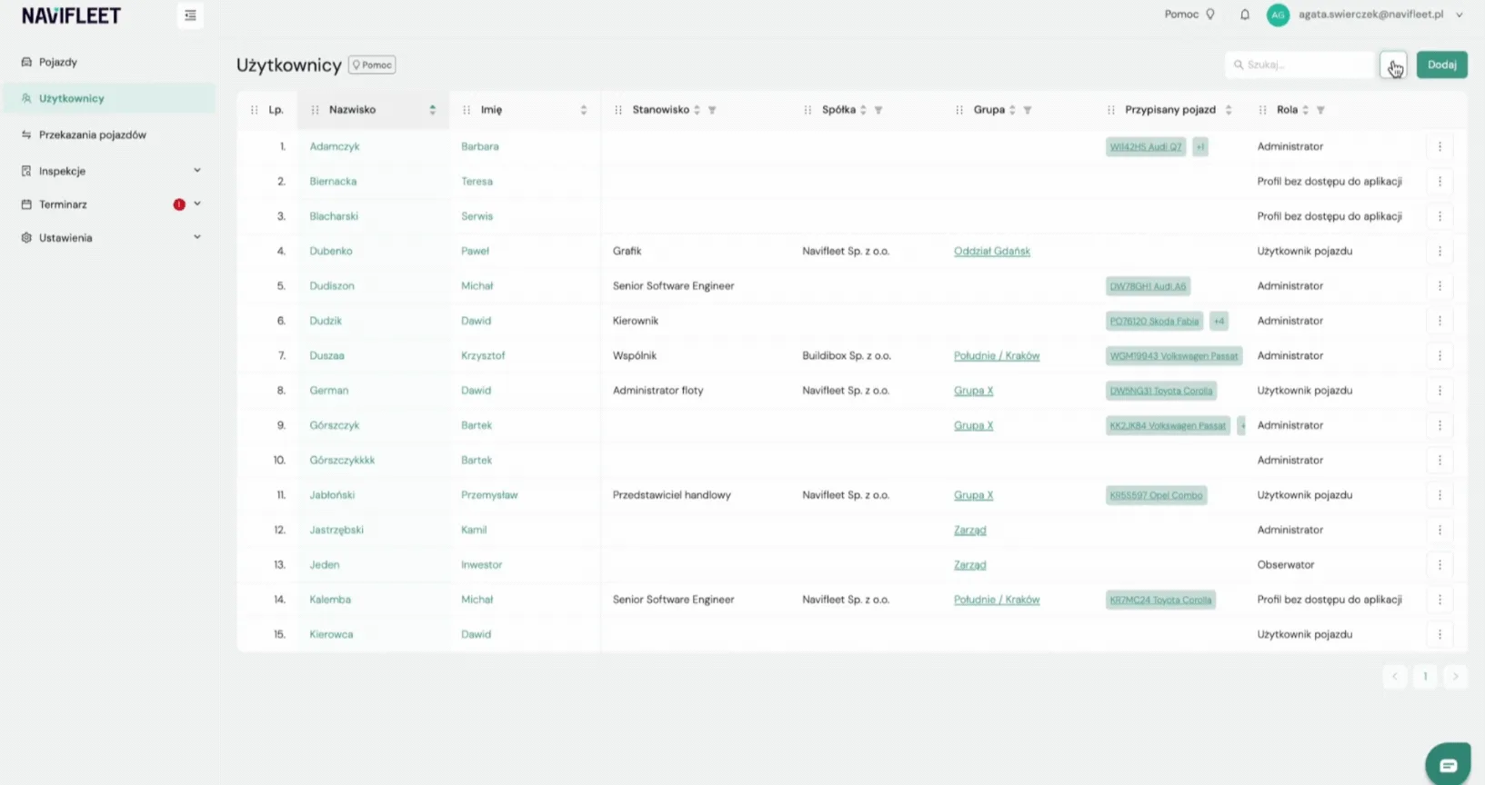Image resolution: width=1485 pixels, height=785 pixels.
Task: Open row actions for Dubenko
Action: pos(1440,251)
